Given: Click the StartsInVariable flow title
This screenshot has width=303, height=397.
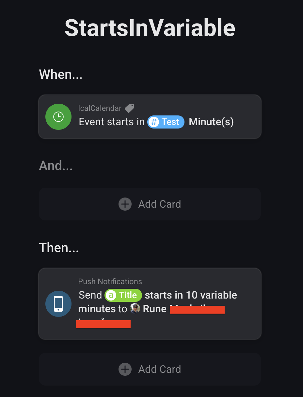Looking at the screenshot, I should (150, 28).
